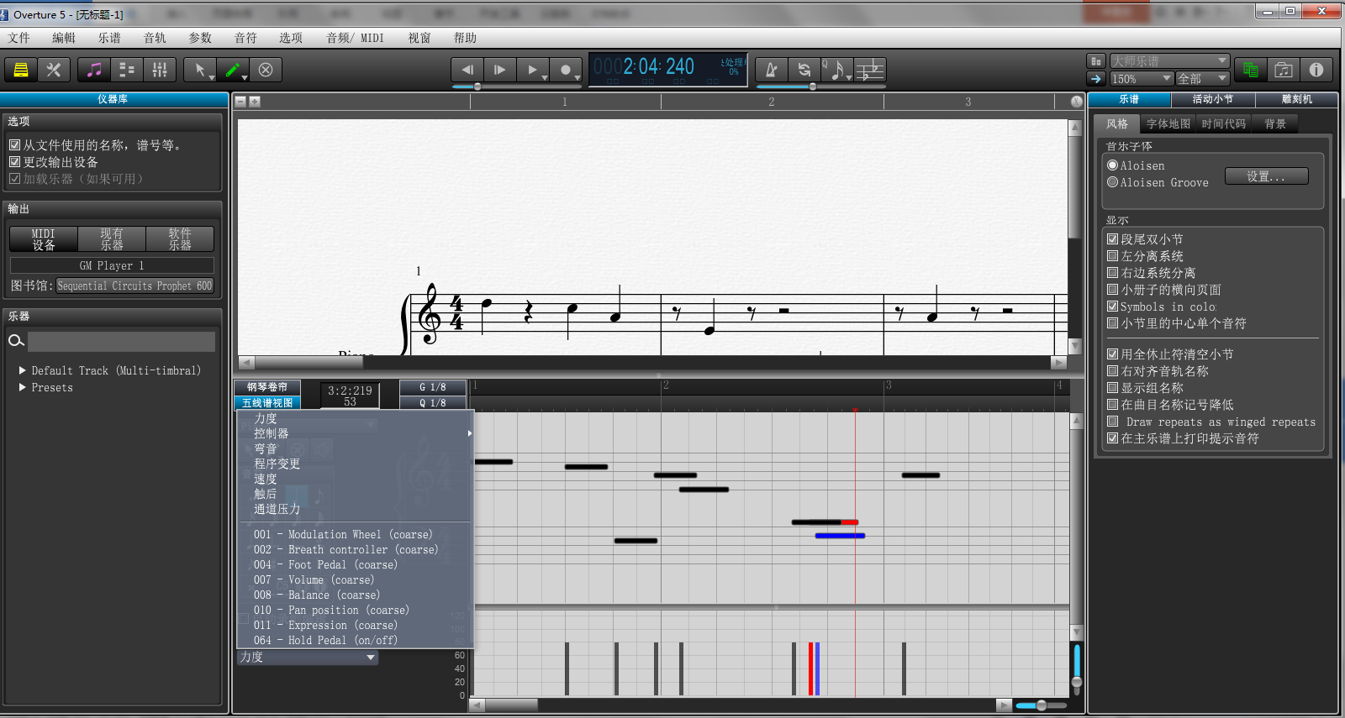Viewport: 1345px width, 718px height.
Task: Open the 150% zoom dropdown
Action: click(x=1142, y=78)
